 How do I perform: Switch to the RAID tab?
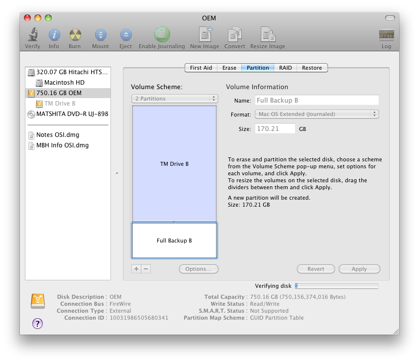(286, 68)
